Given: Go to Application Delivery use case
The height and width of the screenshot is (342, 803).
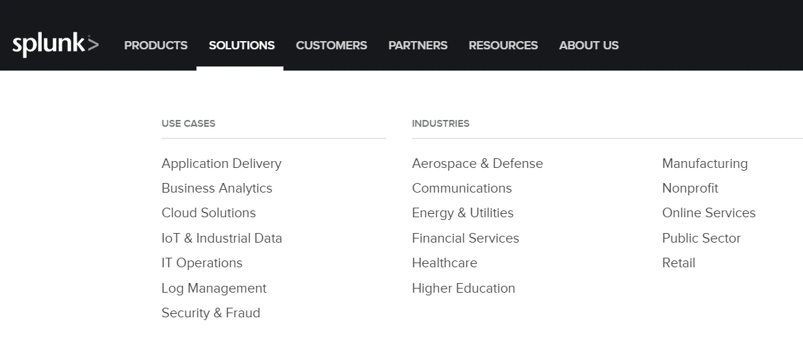Looking at the screenshot, I should coord(221,163).
